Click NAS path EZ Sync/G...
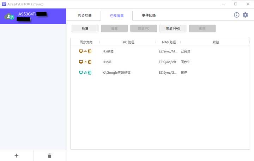Screen dimensions: 254x161 tap(168, 73)
